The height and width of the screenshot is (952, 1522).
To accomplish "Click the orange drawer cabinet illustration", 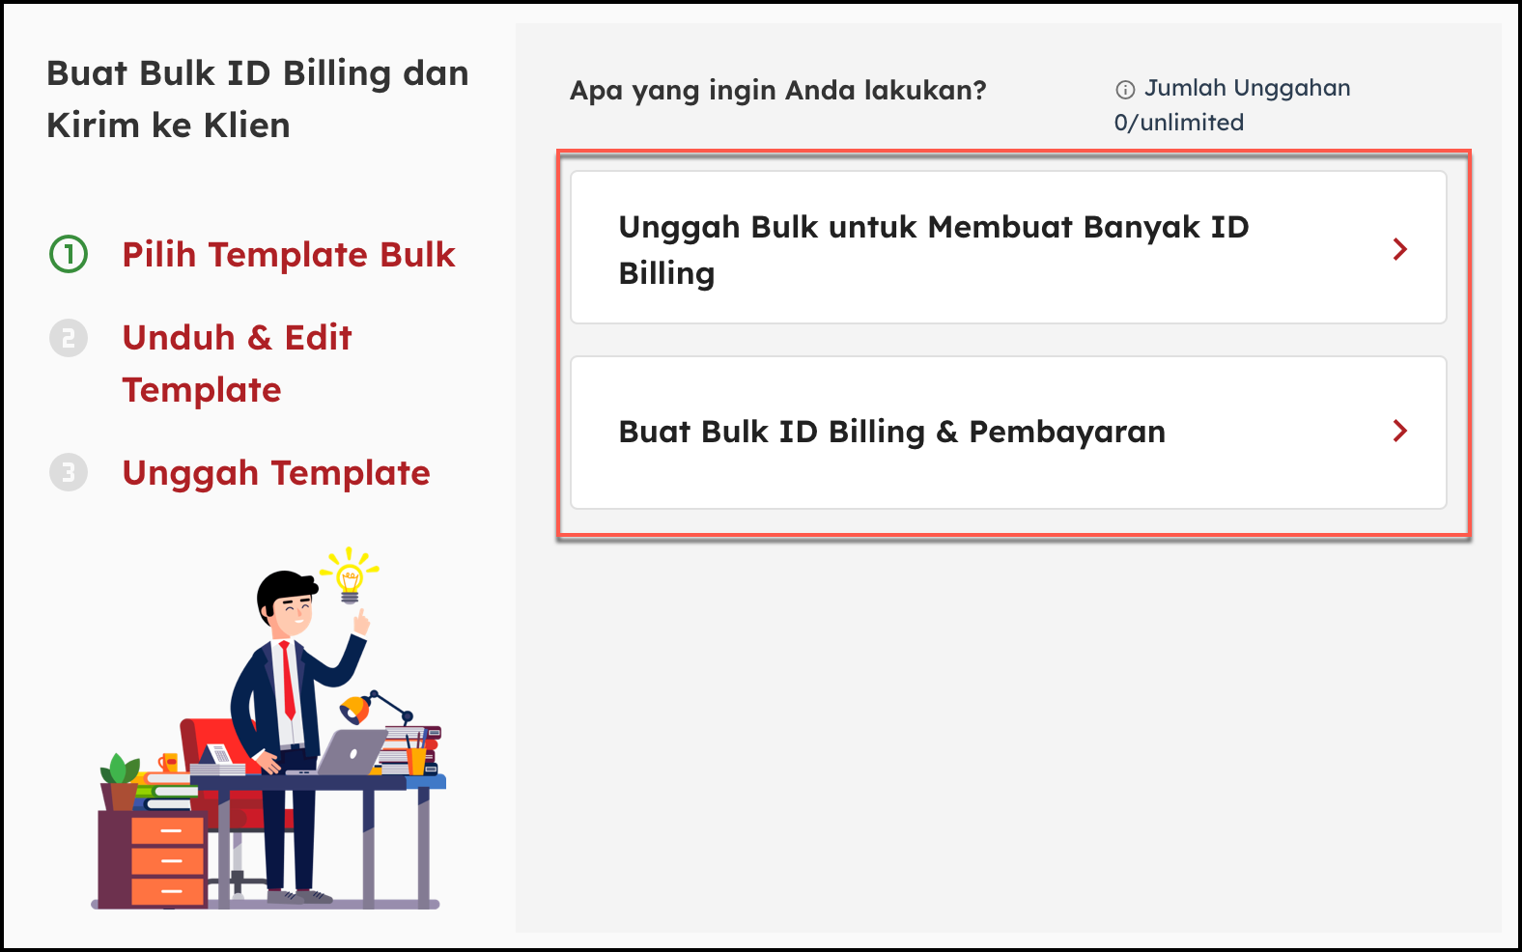I will pyautogui.click(x=167, y=860).
